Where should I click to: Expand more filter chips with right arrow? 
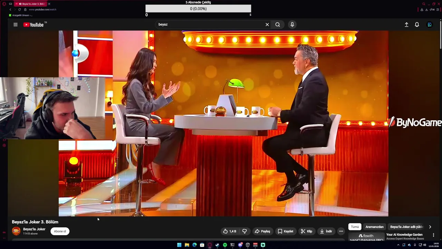pos(430,227)
